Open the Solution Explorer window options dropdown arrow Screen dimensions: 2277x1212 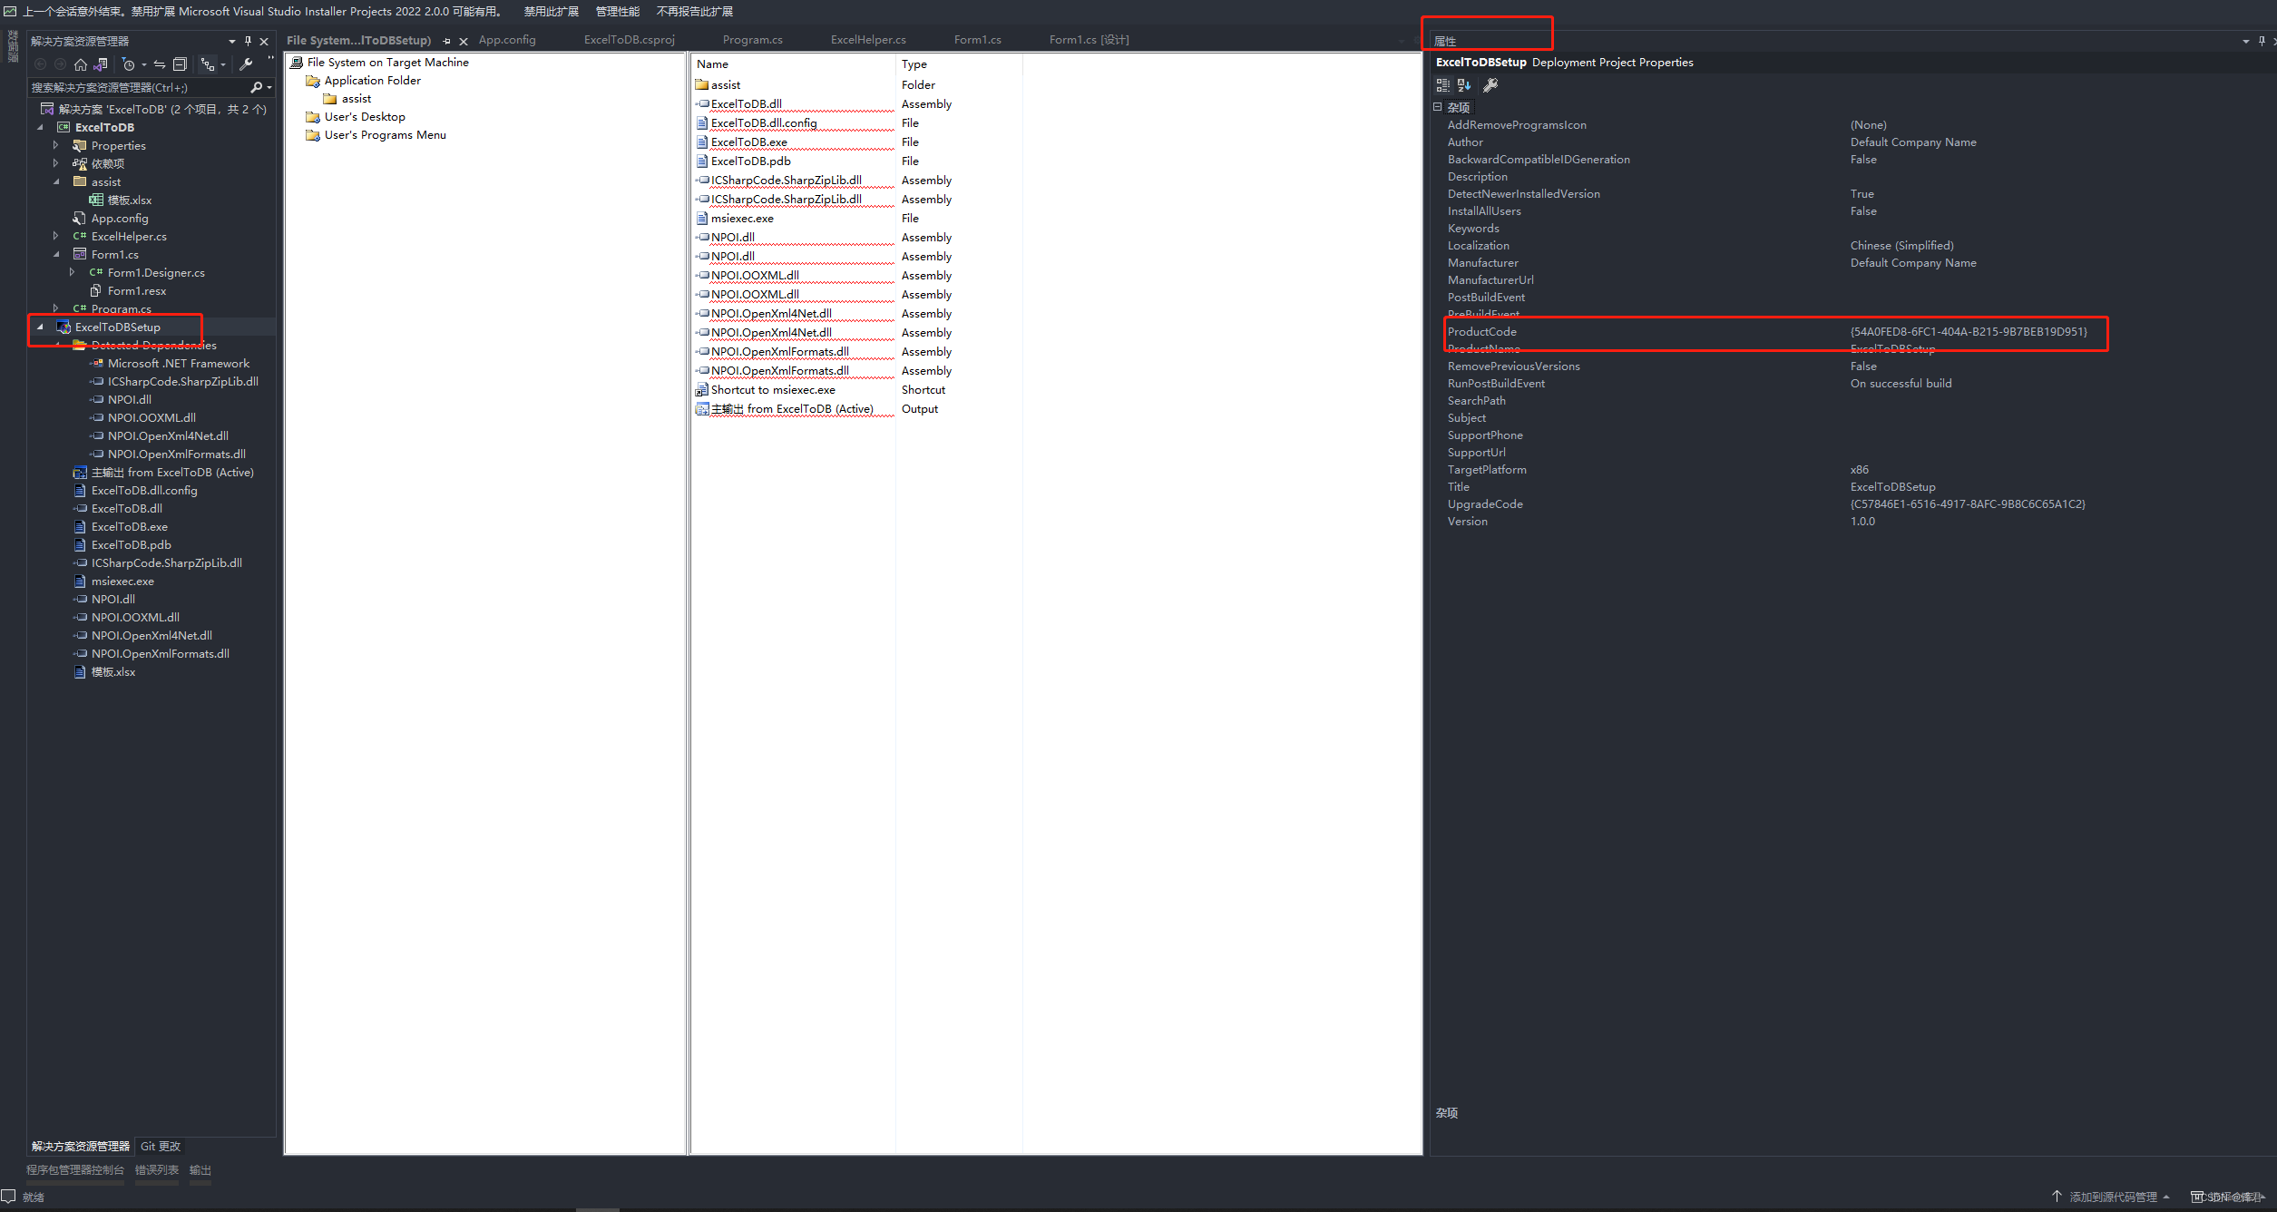[232, 41]
